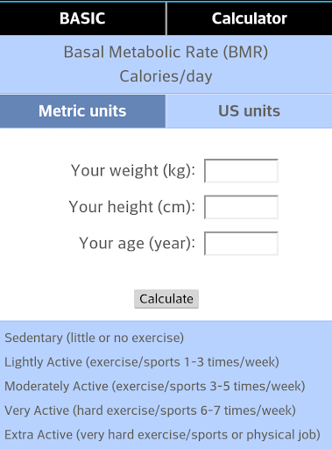Focus the weight (kg) input field
The width and height of the screenshot is (332, 449).
[241, 171]
